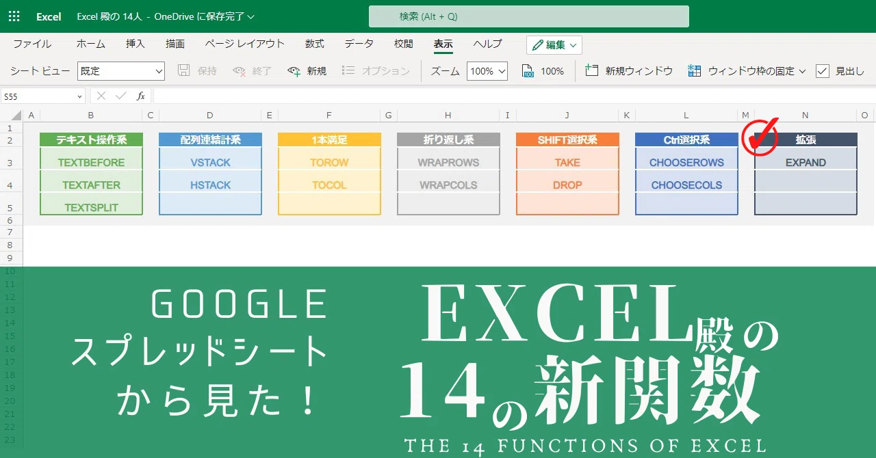Switch to the 描画 tab

point(175,44)
